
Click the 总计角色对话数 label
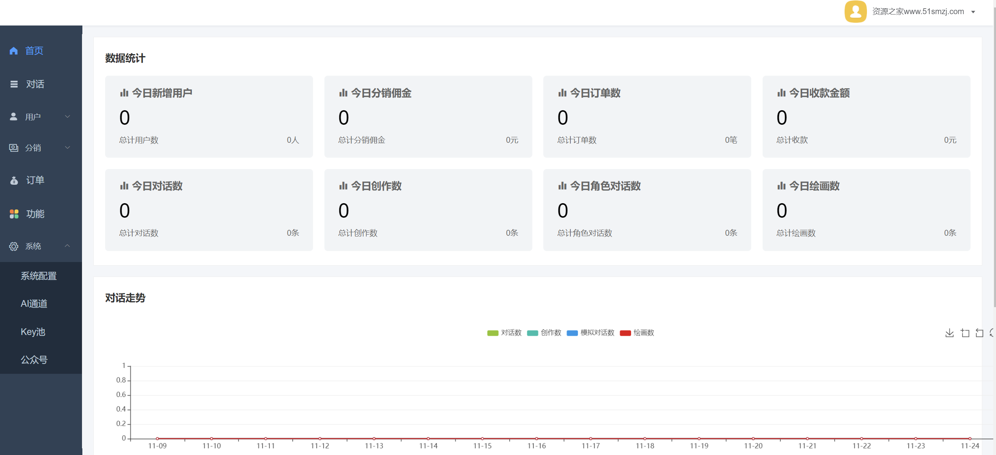click(x=584, y=233)
